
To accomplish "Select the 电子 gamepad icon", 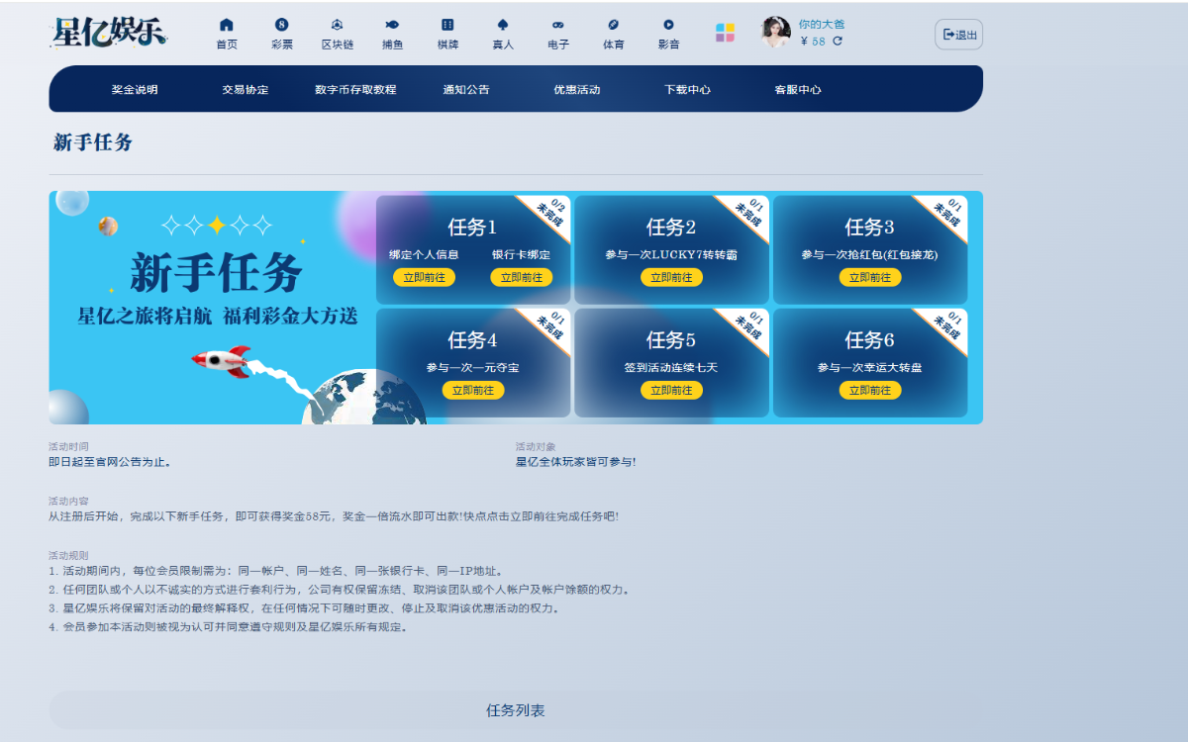I will 558,26.
